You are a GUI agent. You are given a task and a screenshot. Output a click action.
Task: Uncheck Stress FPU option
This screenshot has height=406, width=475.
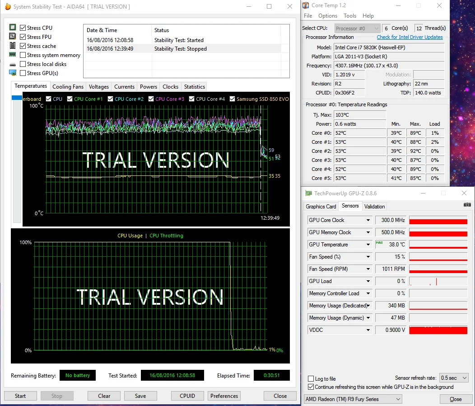[23, 37]
